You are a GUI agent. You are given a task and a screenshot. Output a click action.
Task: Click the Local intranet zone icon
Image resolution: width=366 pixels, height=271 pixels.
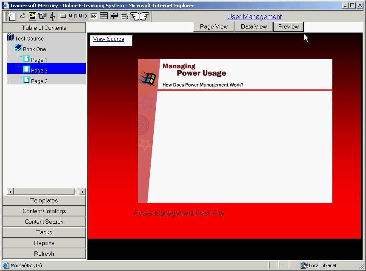click(304, 265)
